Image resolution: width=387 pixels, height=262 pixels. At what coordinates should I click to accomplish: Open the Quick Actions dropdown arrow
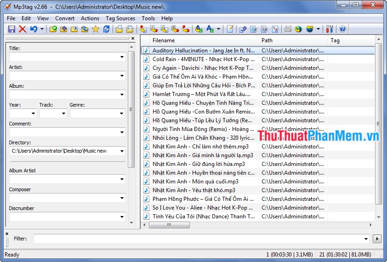tap(218, 29)
